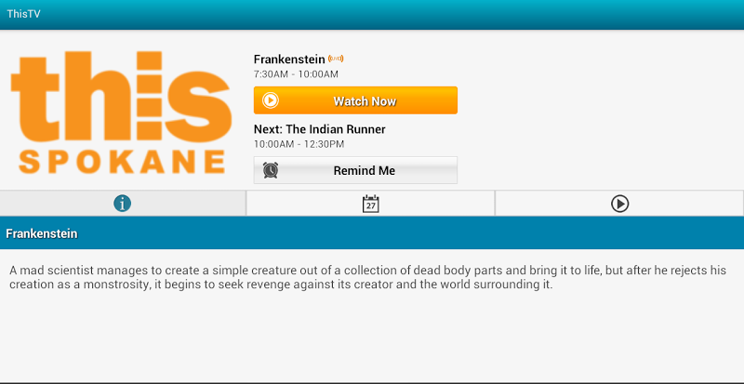Click the blue Frankenstein section header
The width and height of the screenshot is (744, 384).
coord(372,233)
